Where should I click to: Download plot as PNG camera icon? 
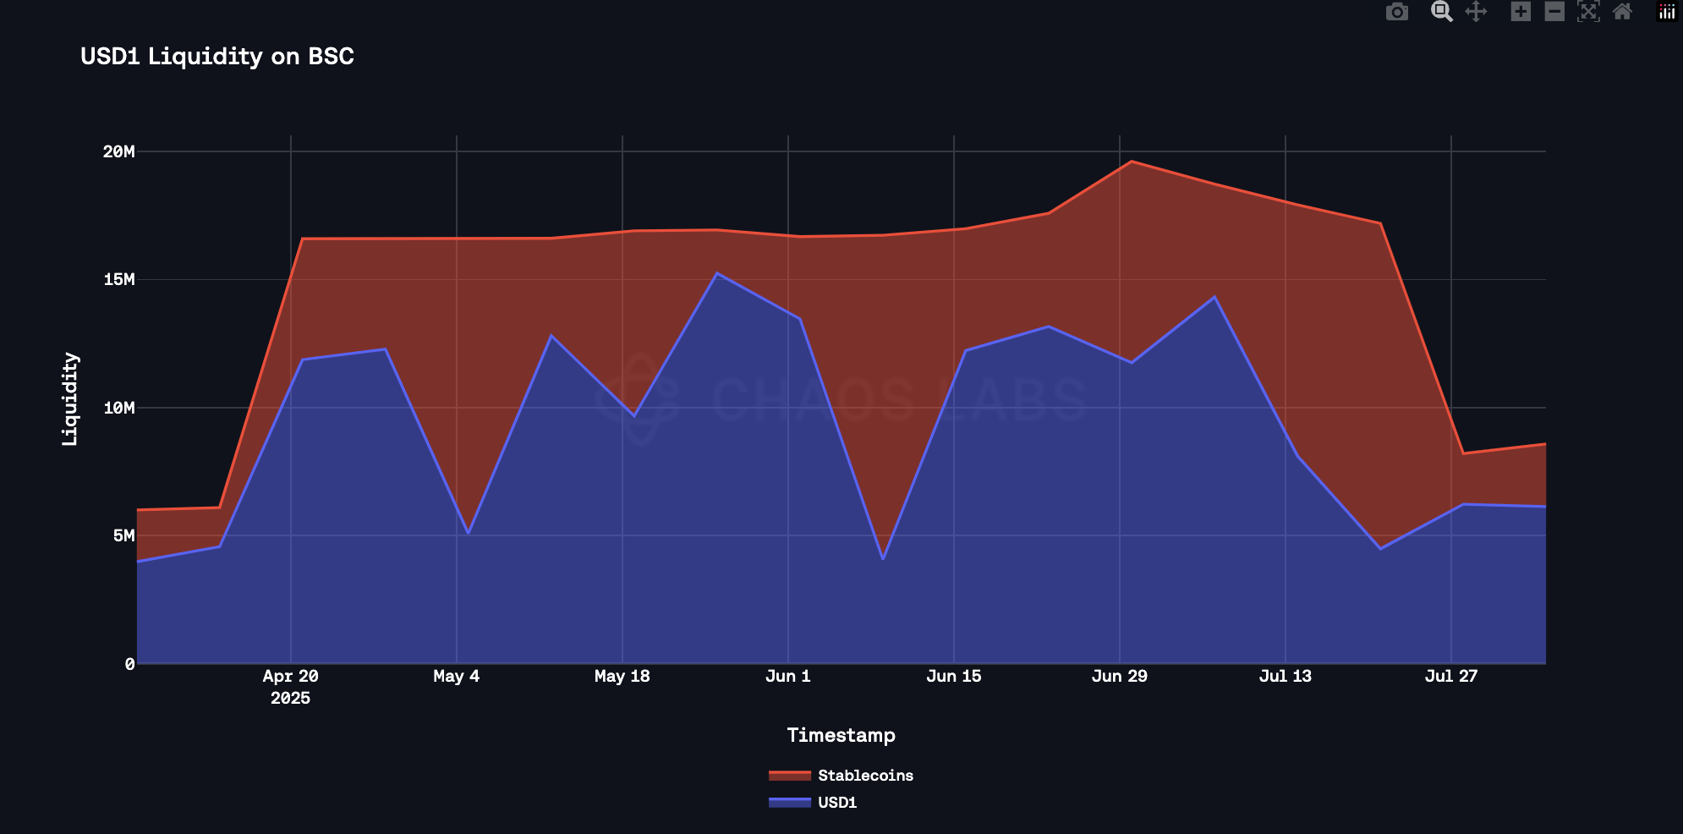pos(1397,12)
